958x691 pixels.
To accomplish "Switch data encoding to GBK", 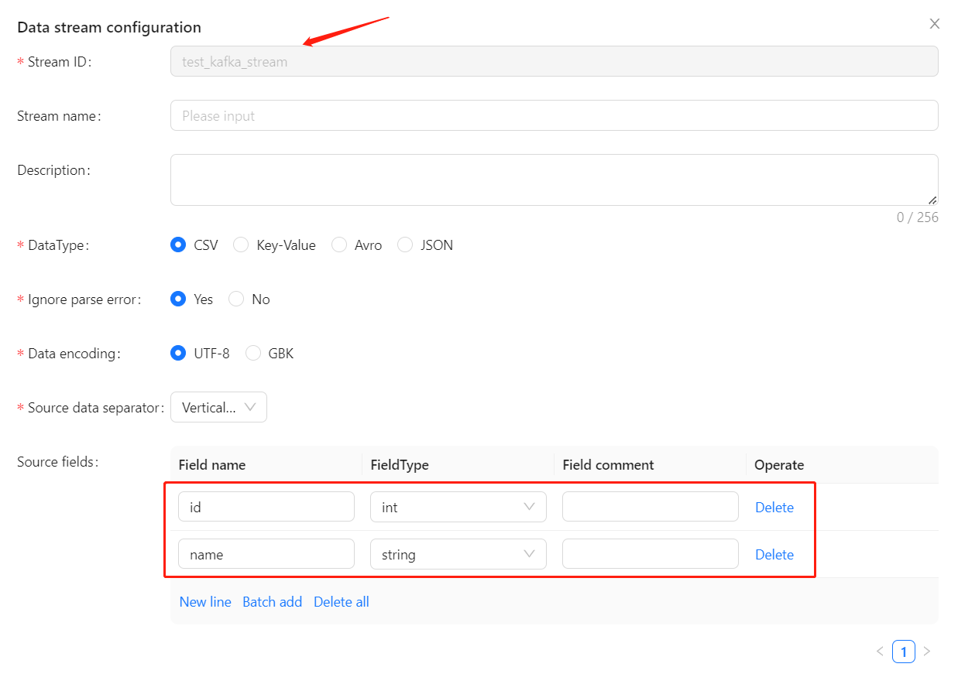I will pos(253,354).
